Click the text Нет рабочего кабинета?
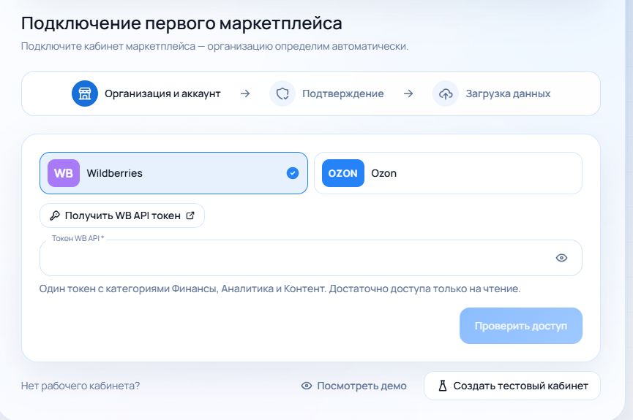Viewport: 633px width, 420px height. coord(80,386)
